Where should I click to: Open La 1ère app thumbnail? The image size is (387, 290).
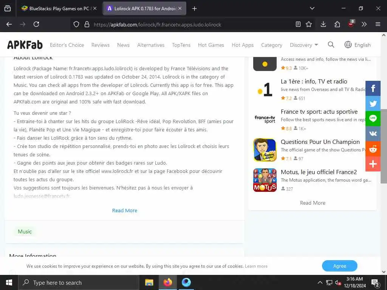265,89
